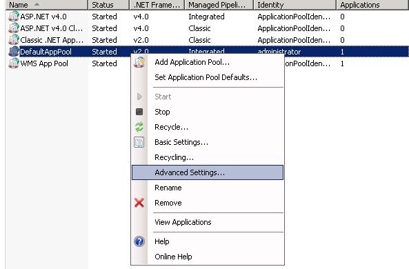Click the green Recycle arrows icon
409x269 pixels.
139,127
